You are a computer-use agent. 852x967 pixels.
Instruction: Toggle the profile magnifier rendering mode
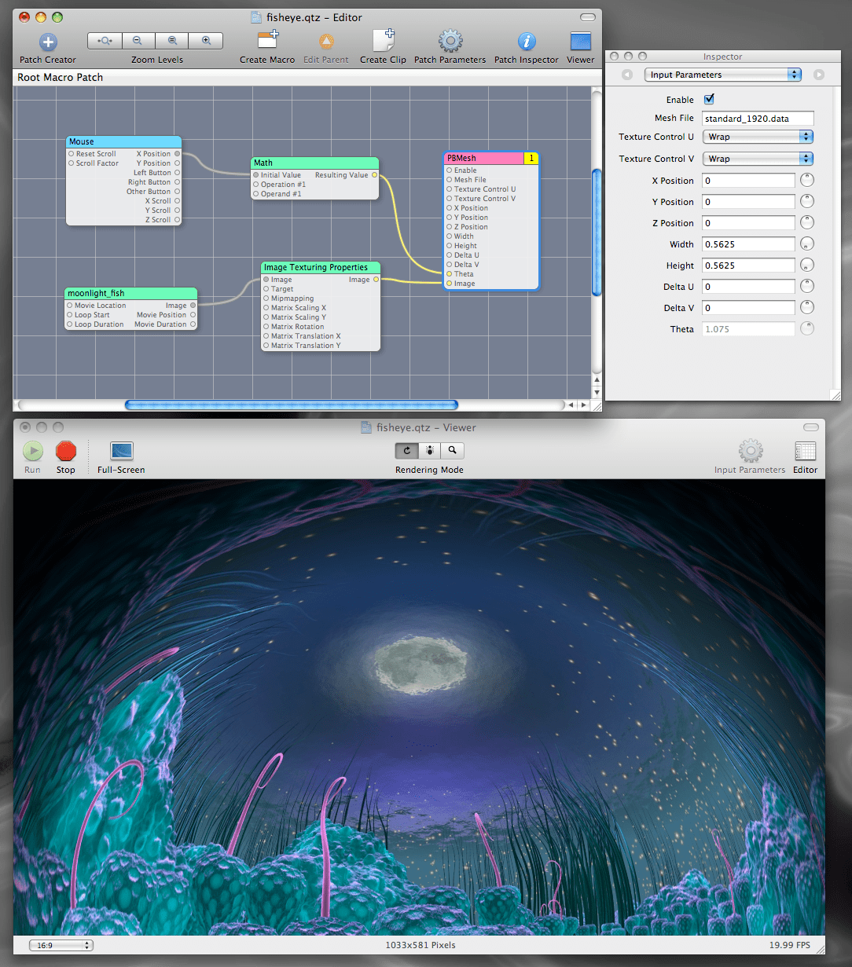(x=453, y=450)
